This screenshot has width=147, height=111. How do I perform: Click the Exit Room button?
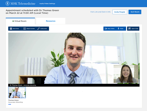[135, 12]
